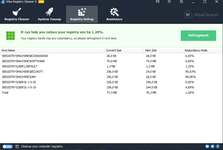223x150 pixels.
Task: Click the 89,06% redundancy rate value
Action: tap(190, 77)
